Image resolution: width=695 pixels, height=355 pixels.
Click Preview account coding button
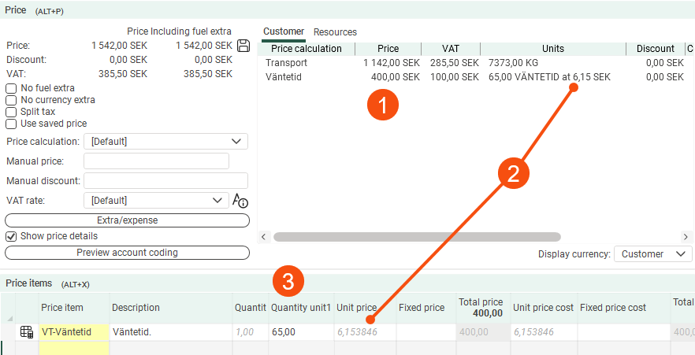(x=127, y=253)
